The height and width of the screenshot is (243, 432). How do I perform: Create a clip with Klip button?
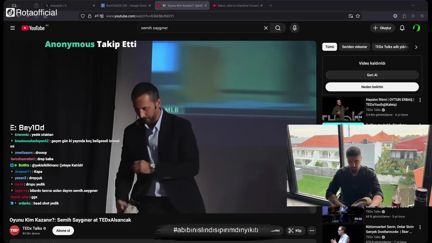coord(295,231)
